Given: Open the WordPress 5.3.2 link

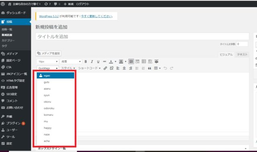Looking at the screenshot, I should point(49,16).
